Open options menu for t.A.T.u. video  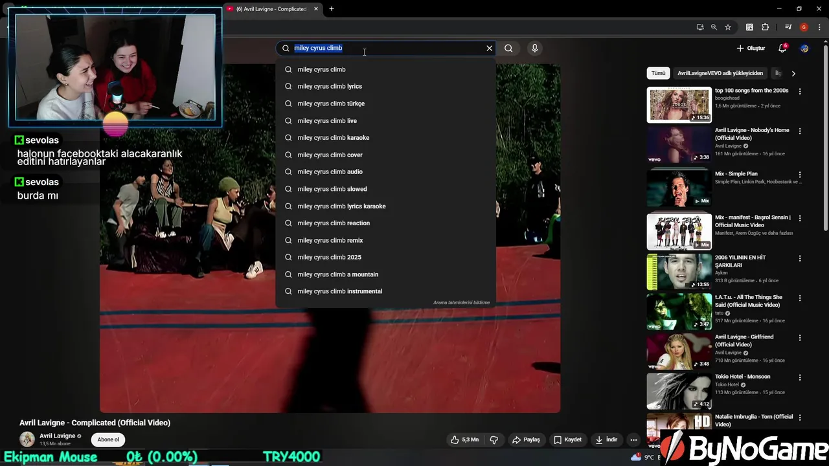(800, 298)
